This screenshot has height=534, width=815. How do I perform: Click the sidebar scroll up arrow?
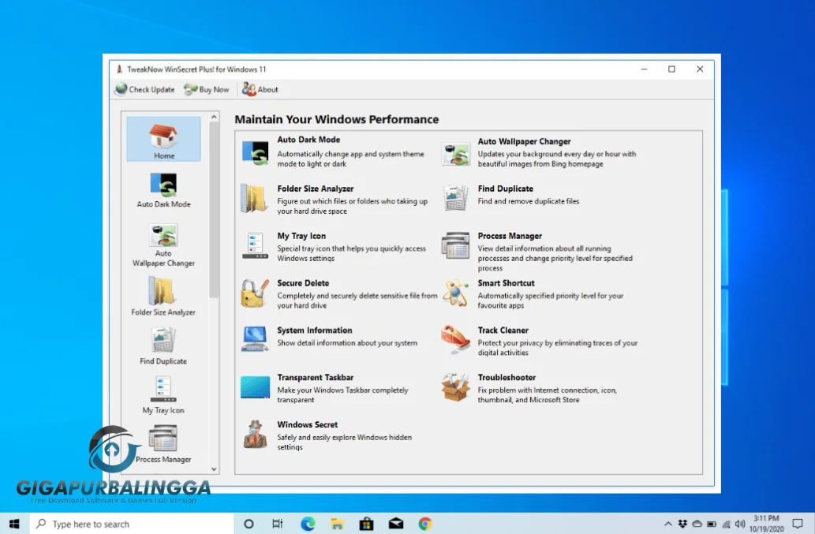(214, 118)
